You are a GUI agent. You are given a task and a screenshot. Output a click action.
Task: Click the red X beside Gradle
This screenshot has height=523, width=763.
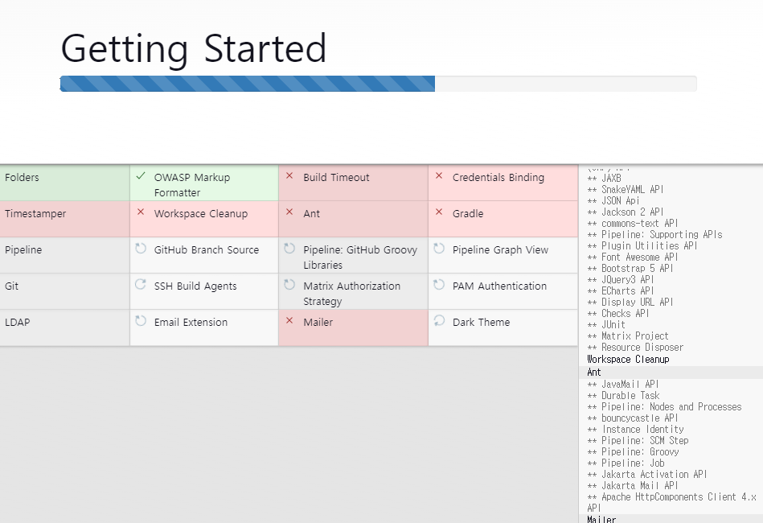439,212
